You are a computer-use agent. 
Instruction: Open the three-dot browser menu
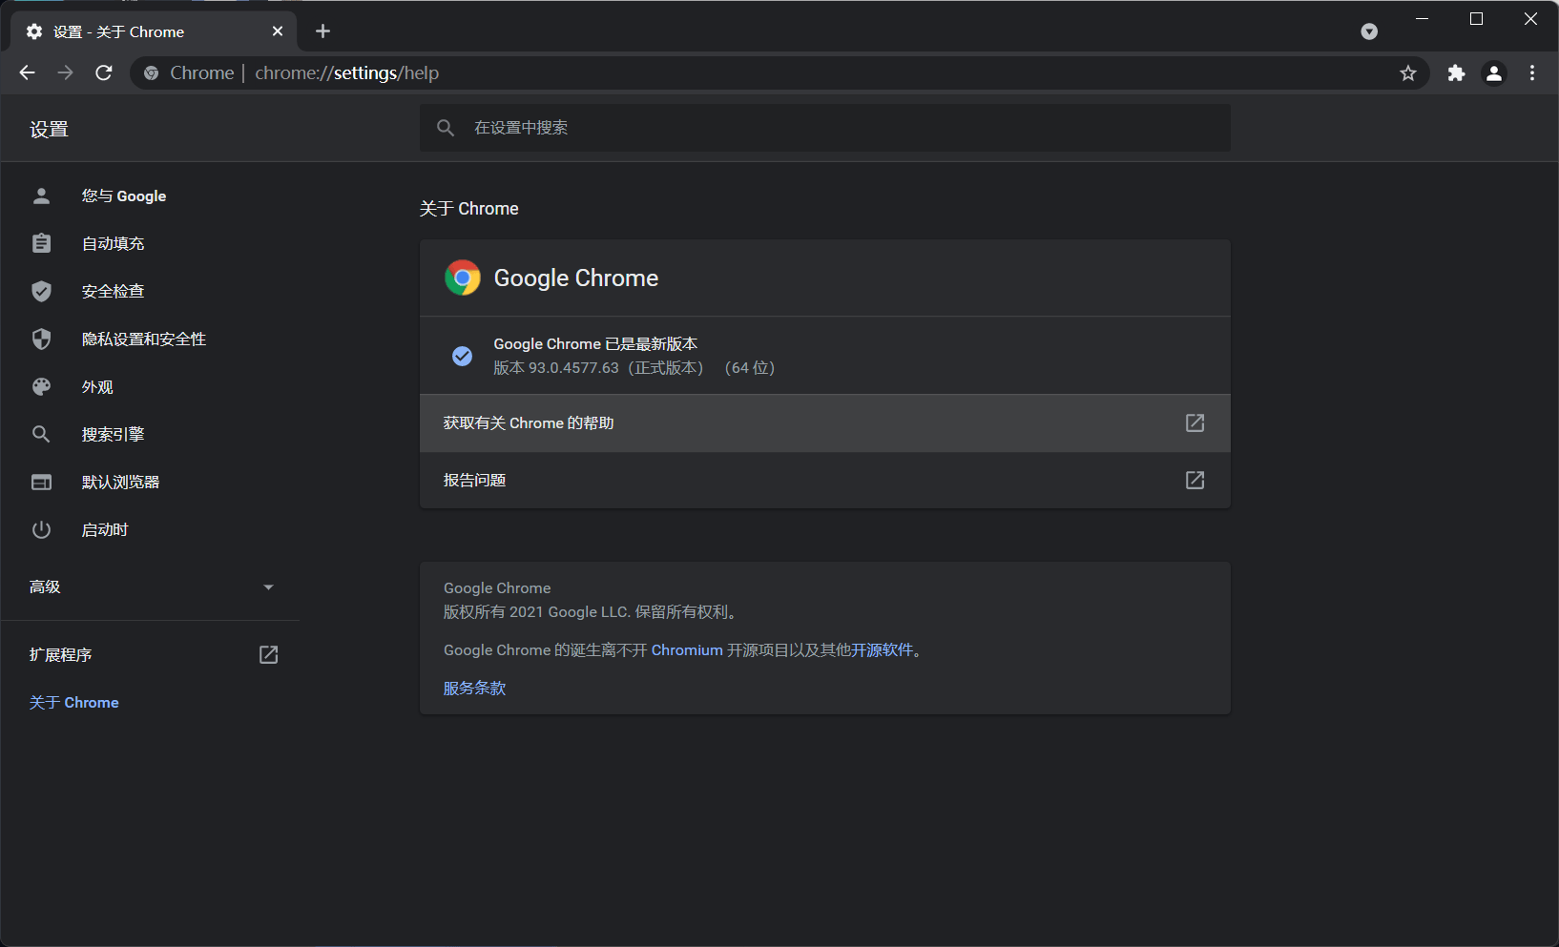[x=1532, y=72]
